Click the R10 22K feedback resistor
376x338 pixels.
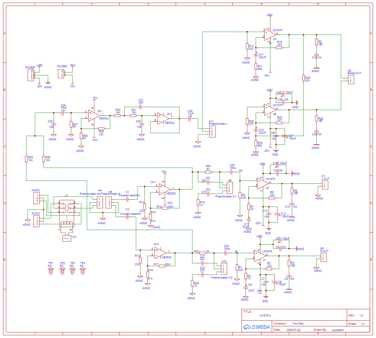coord(279,48)
